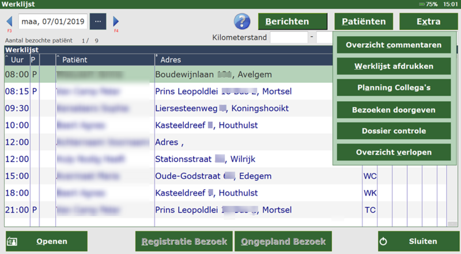This screenshot has height=254, width=461.
Task: Click the battery indicator in status bar
Action: (430, 3)
